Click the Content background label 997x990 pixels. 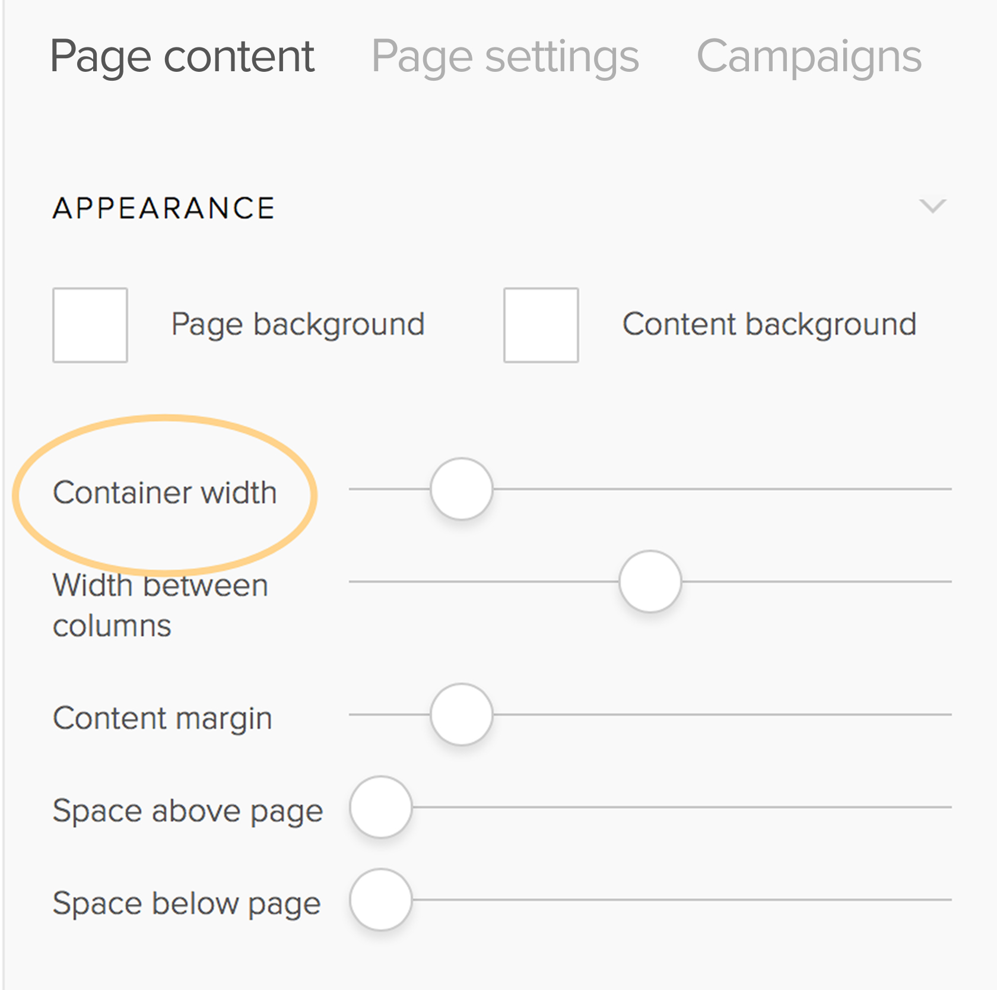(769, 325)
